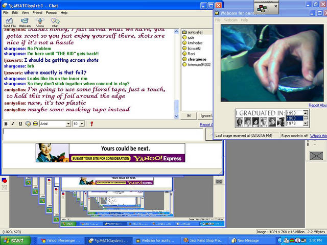The height and width of the screenshot is (245, 327).
Task: Click in the chat message input field
Action: 103,134
